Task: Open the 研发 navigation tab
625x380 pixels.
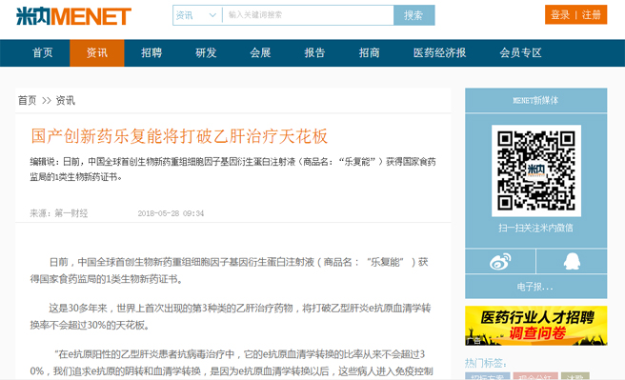Action: [x=206, y=52]
